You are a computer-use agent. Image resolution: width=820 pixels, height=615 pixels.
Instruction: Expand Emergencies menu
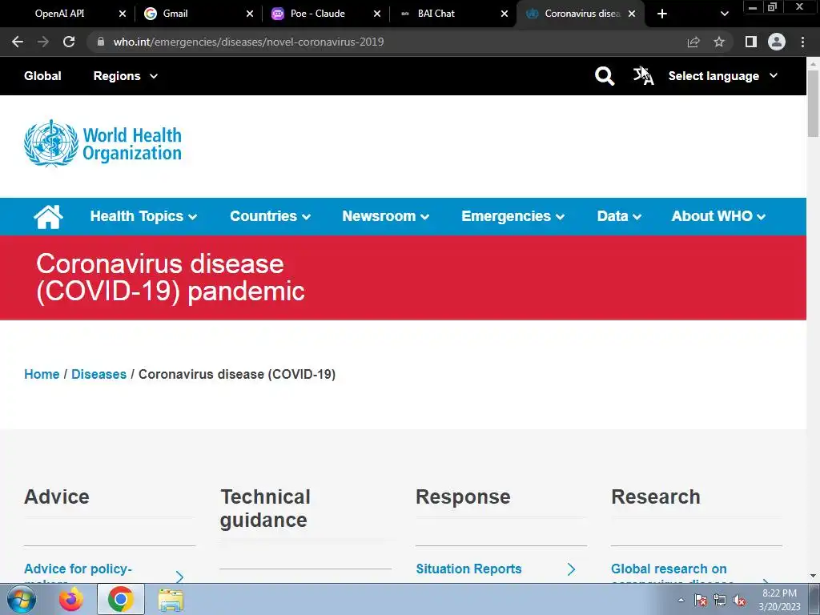pos(512,216)
